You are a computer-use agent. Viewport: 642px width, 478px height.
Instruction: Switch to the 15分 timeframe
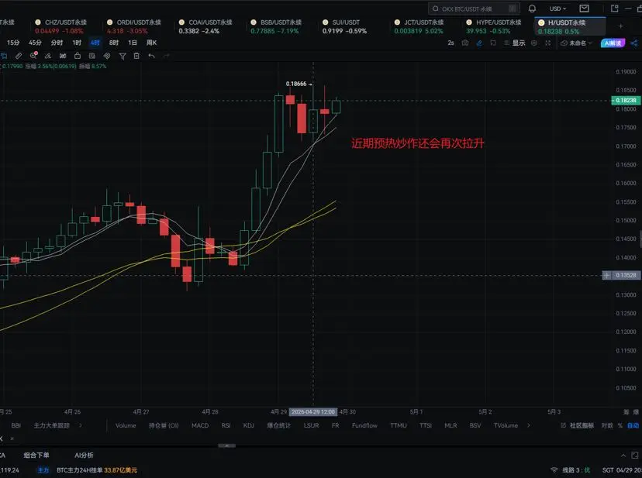click(x=13, y=43)
